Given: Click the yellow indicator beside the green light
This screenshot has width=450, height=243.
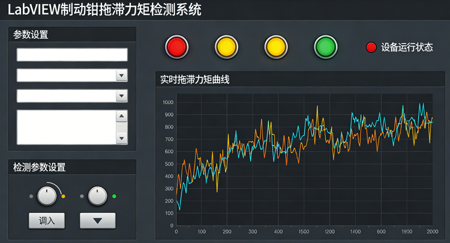Looking at the screenshot, I should [x=276, y=47].
